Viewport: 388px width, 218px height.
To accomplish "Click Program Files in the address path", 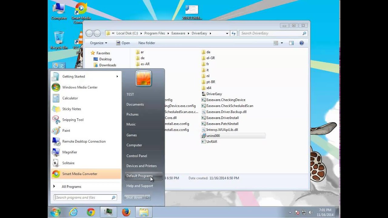I will [x=155, y=33].
